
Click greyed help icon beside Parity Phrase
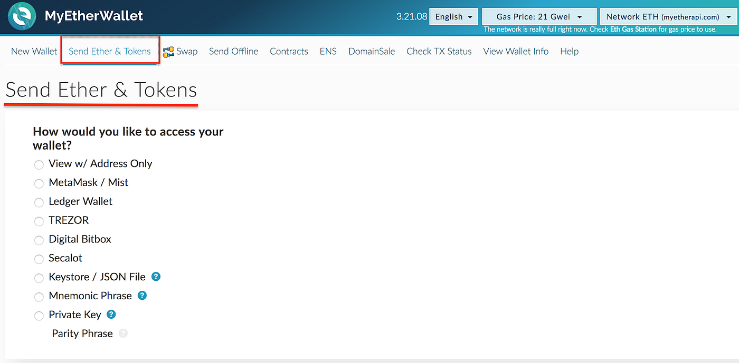(123, 333)
